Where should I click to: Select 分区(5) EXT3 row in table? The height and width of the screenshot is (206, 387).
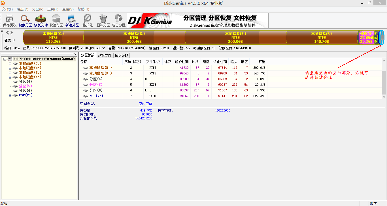coord(173,85)
